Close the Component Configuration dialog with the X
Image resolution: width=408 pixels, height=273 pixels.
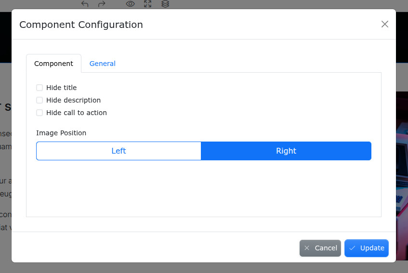click(384, 24)
